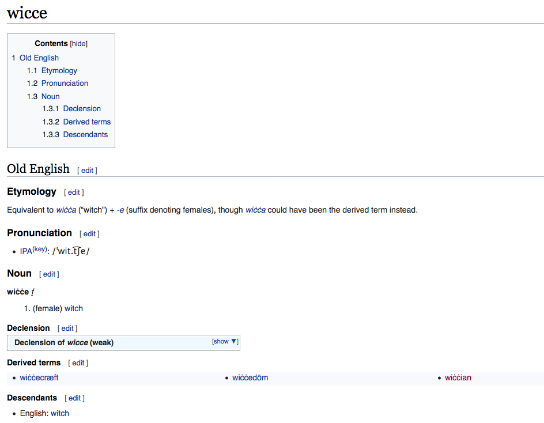The height and width of the screenshot is (423, 544).
Task: Open the English descendant witch link
Action: click(x=60, y=413)
